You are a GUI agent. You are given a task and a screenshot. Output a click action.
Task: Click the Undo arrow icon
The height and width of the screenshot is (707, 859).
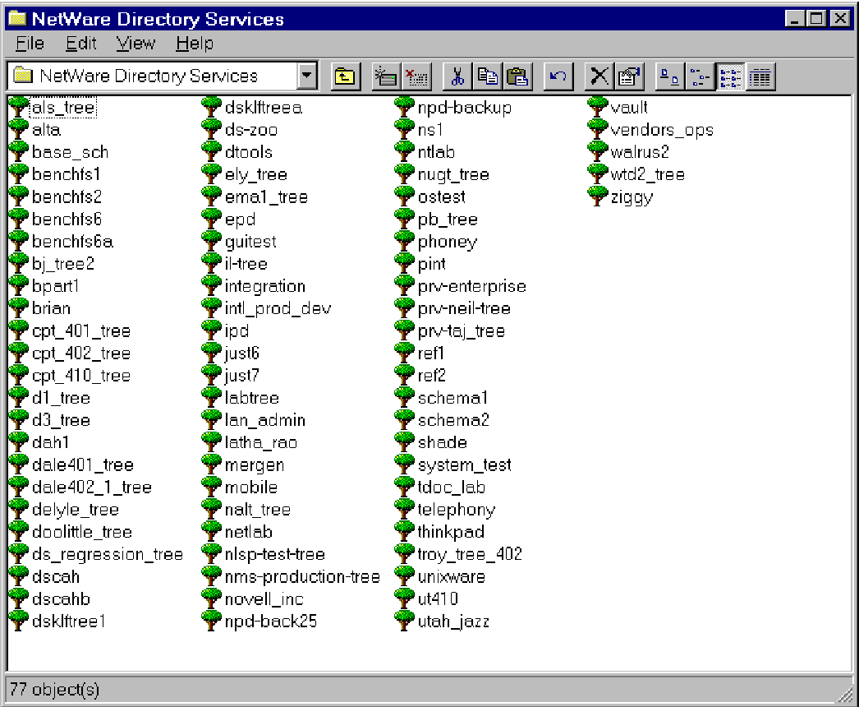point(558,76)
